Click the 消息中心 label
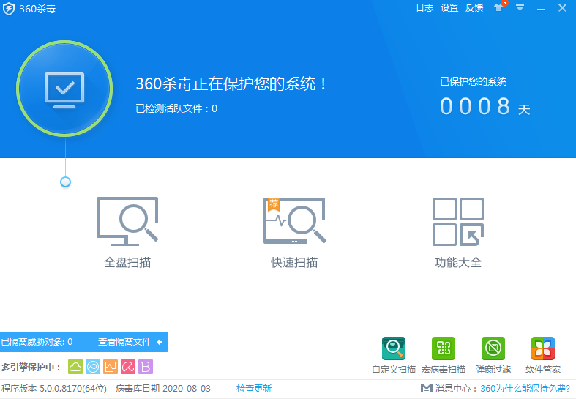 (456, 388)
